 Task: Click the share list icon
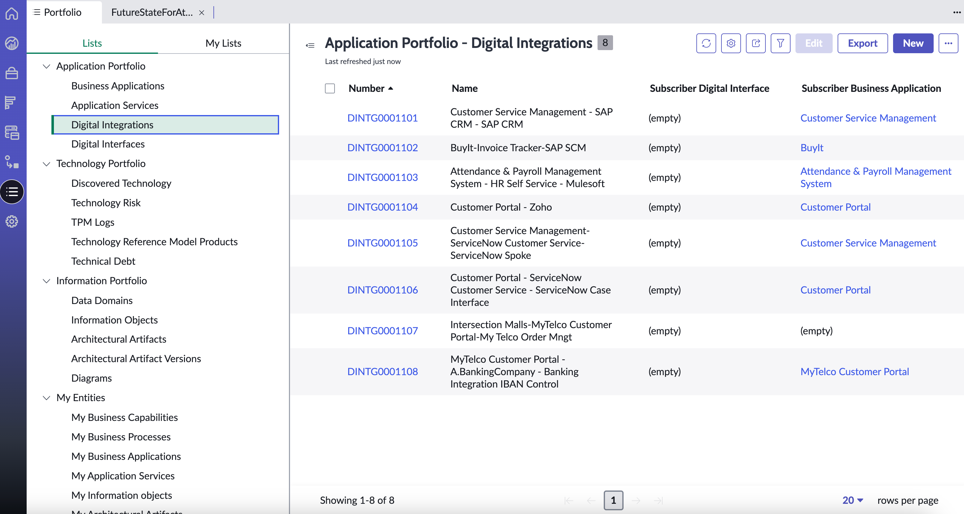(x=755, y=43)
